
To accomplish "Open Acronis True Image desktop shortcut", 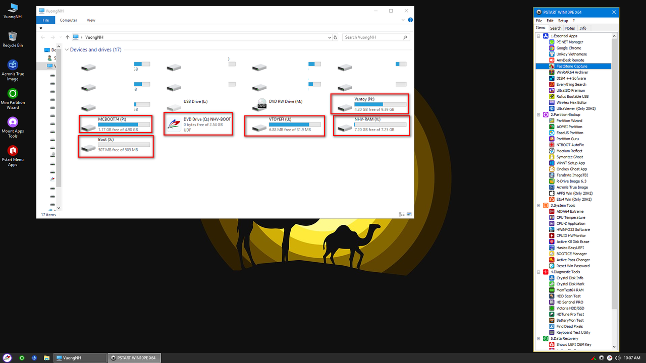I will coord(13,70).
